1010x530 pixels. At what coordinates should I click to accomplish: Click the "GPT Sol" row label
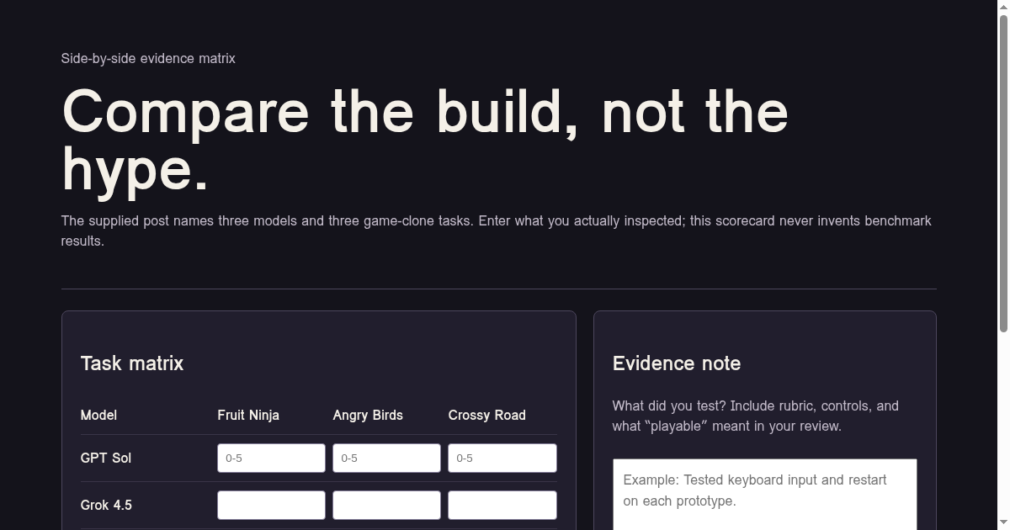[106, 458]
